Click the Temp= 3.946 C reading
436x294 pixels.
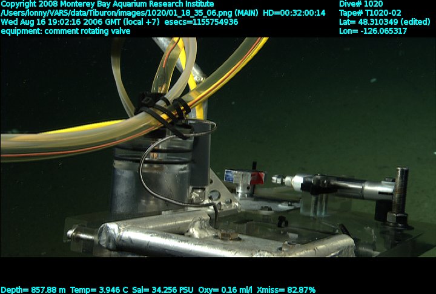tap(99, 290)
